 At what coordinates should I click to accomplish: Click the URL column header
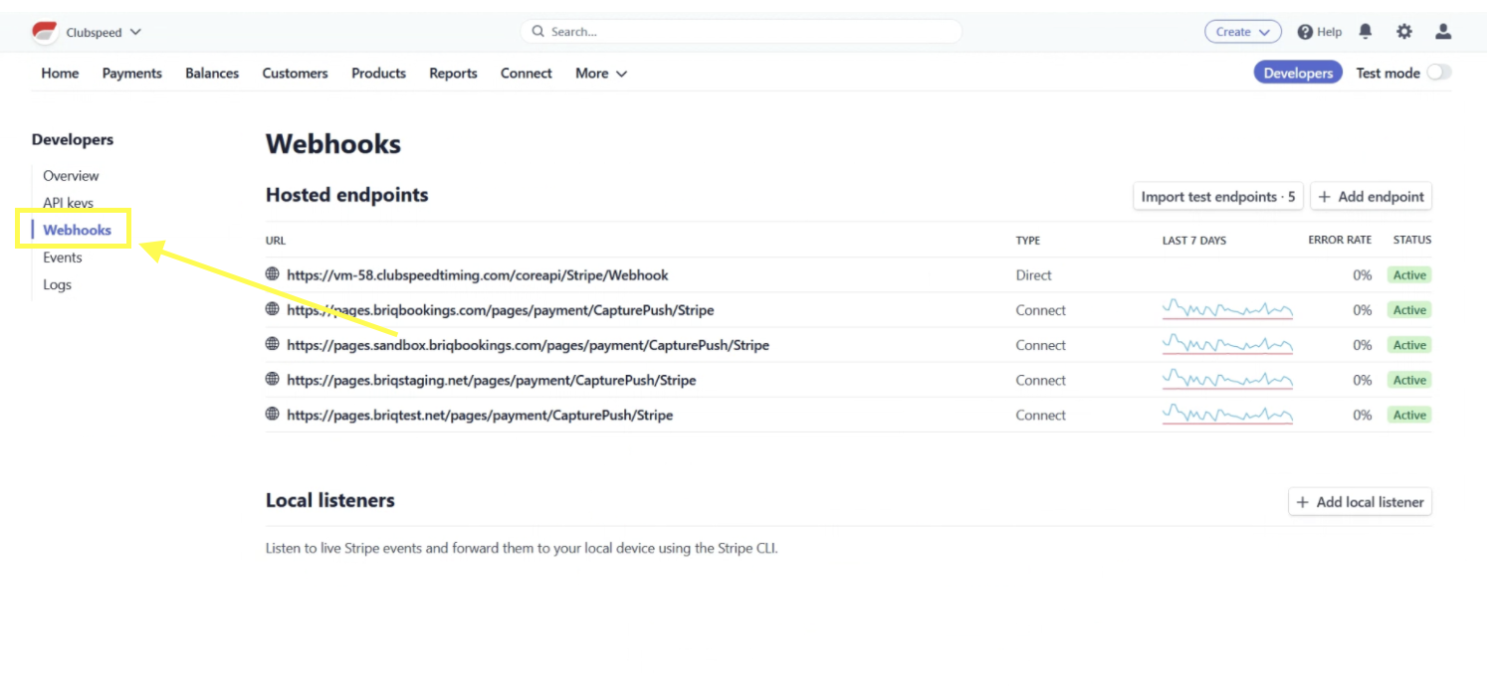tap(276, 241)
